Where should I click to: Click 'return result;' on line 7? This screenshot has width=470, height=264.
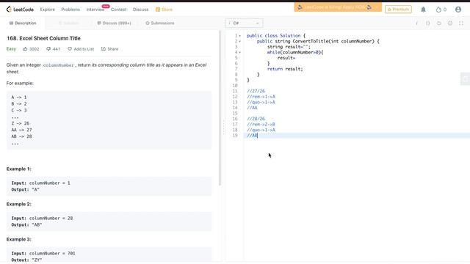(285, 69)
